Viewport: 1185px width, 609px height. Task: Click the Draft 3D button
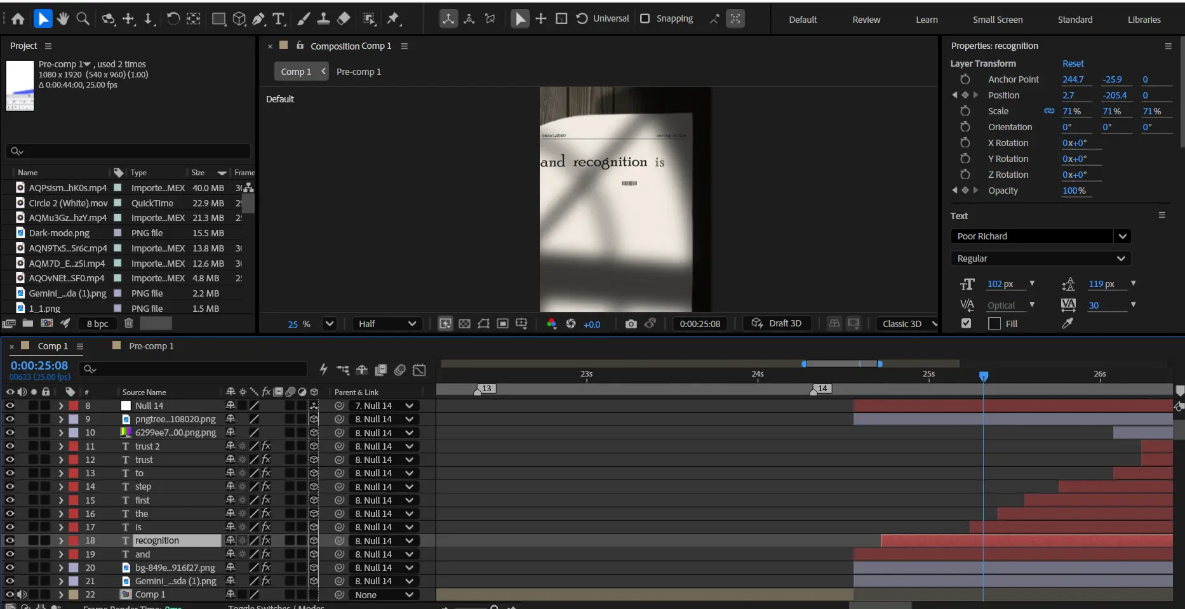[x=777, y=323]
